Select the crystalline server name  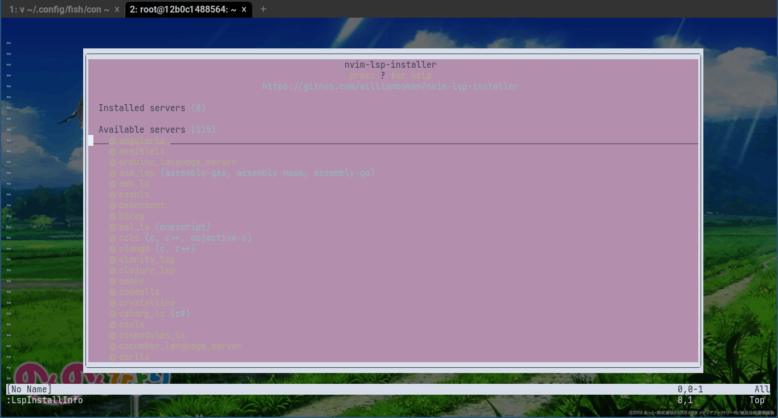[x=147, y=303]
